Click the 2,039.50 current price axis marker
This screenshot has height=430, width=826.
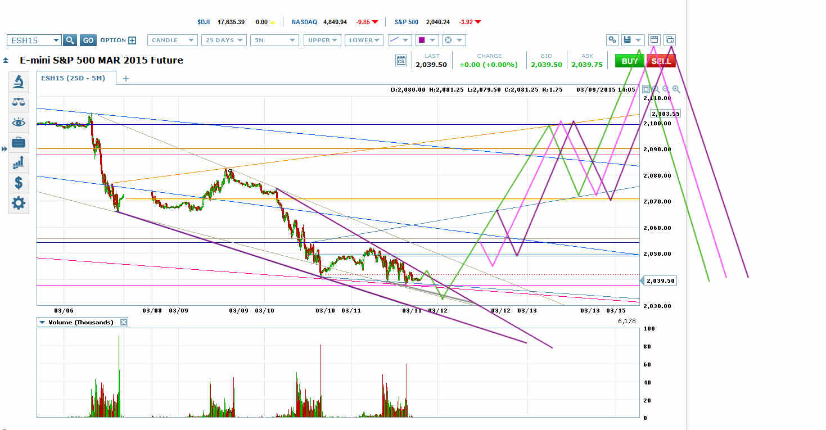[x=659, y=280]
